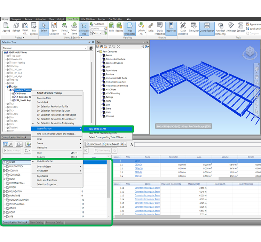This screenshot has height=242, width=261.
Task: Open the TimeLiner tool
Action: (x=193, y=27)
